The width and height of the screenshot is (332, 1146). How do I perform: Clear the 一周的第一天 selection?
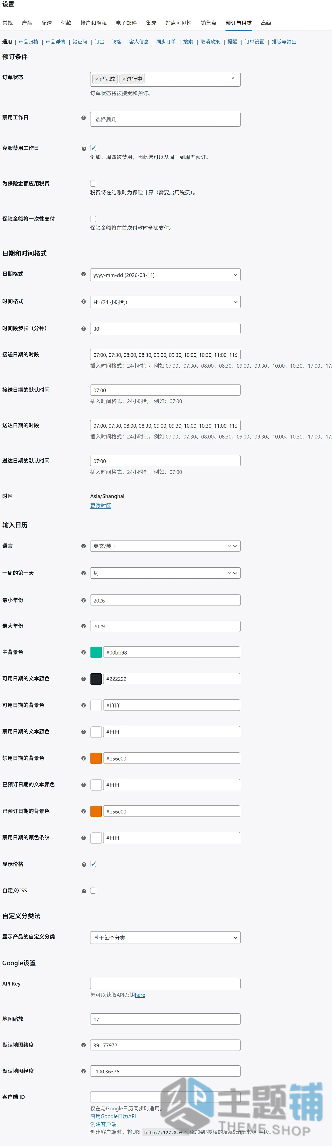click(229, 573)
